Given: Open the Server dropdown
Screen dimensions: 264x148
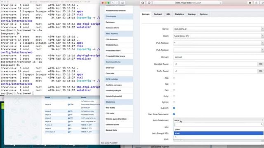Looking at the screenshot, I should (218, 29).
